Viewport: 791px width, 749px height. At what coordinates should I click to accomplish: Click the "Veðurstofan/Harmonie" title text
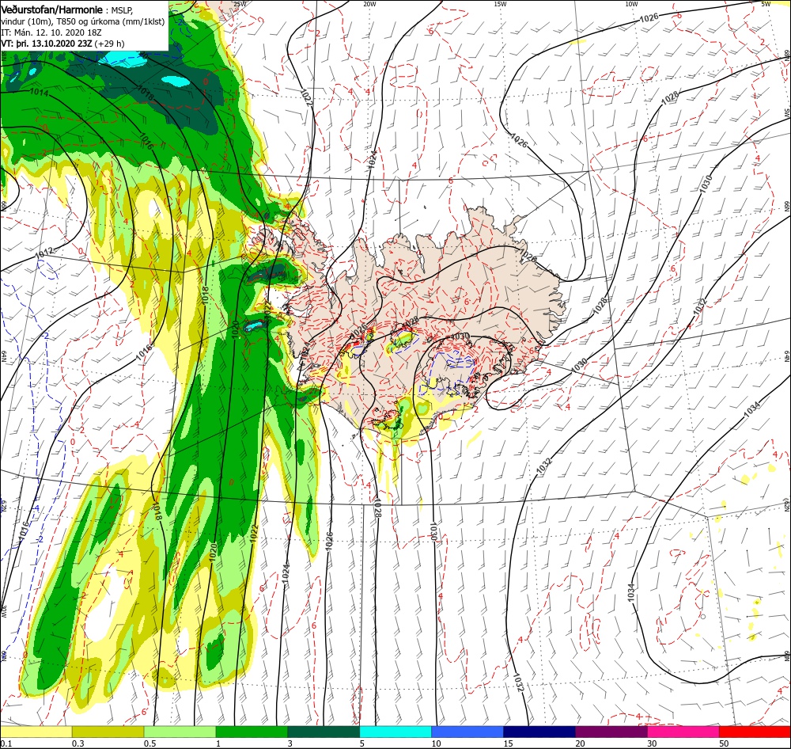[x=52, y=10]
